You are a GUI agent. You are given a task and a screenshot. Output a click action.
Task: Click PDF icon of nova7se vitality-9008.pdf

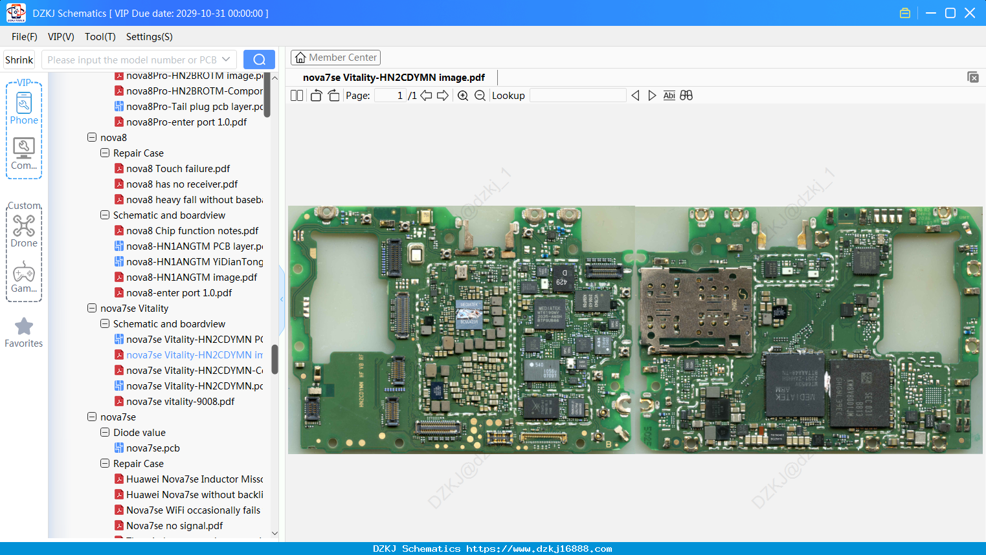[x=119, y=401]
